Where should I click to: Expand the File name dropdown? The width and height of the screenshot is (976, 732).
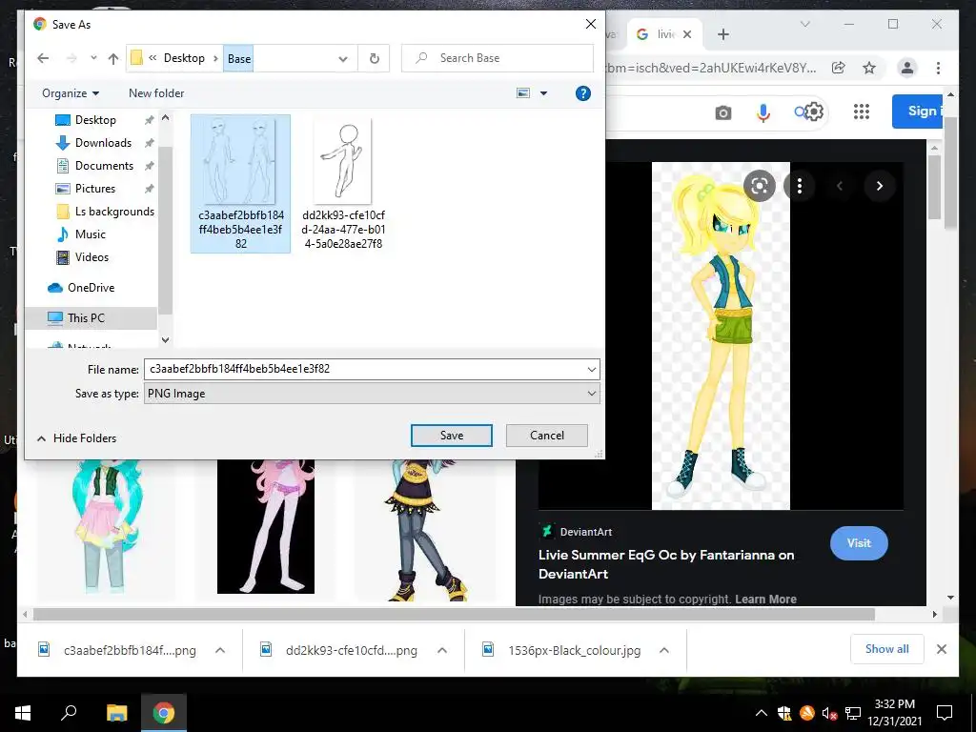tap(591, 369)
